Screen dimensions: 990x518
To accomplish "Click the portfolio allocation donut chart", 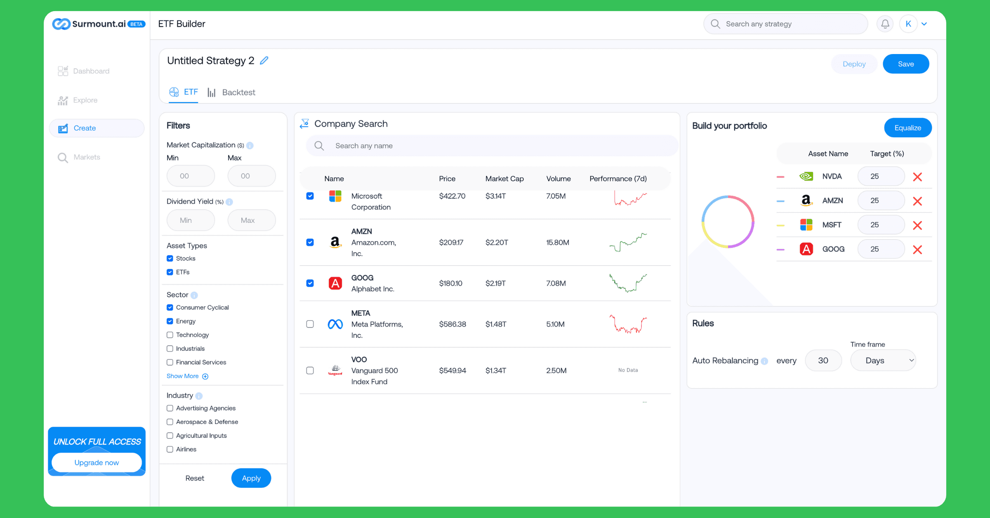I will [728, 222].
